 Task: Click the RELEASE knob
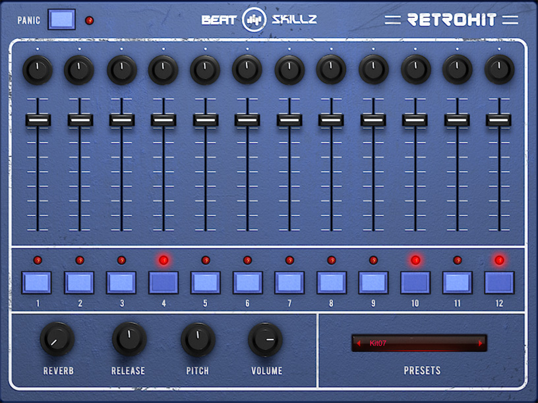pyautogui.click(x=129, y=339)
